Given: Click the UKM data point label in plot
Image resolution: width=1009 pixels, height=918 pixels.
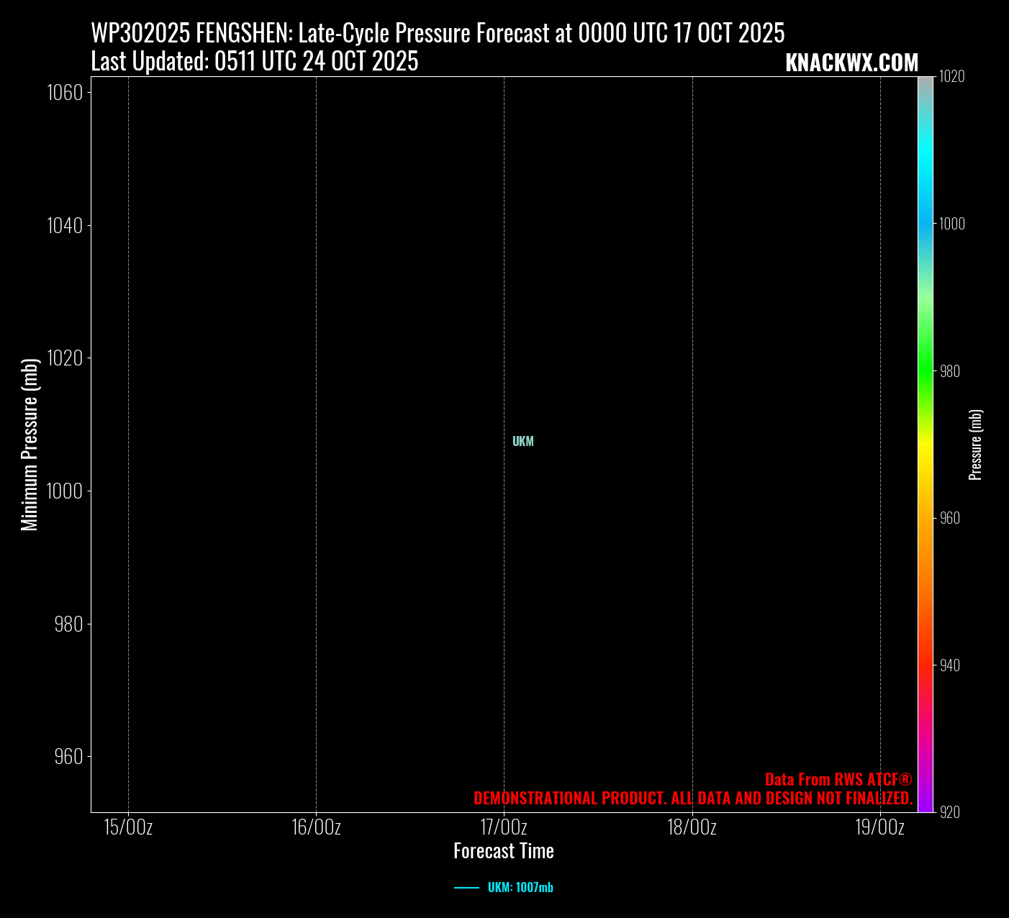Looking at the screenshot, I should 522,442.
